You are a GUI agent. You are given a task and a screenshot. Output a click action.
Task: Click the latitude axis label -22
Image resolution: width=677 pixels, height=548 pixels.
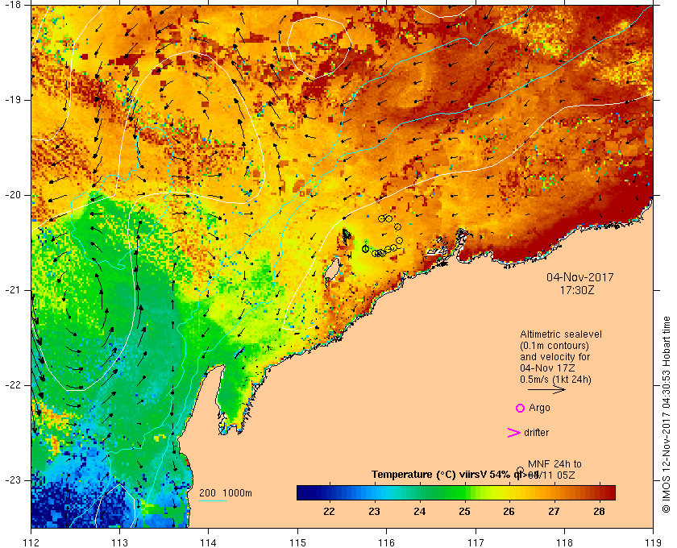(x=11, y=385)
